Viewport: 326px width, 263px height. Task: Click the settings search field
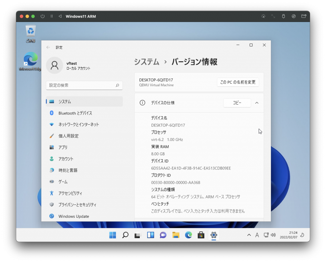pos(84,85)
